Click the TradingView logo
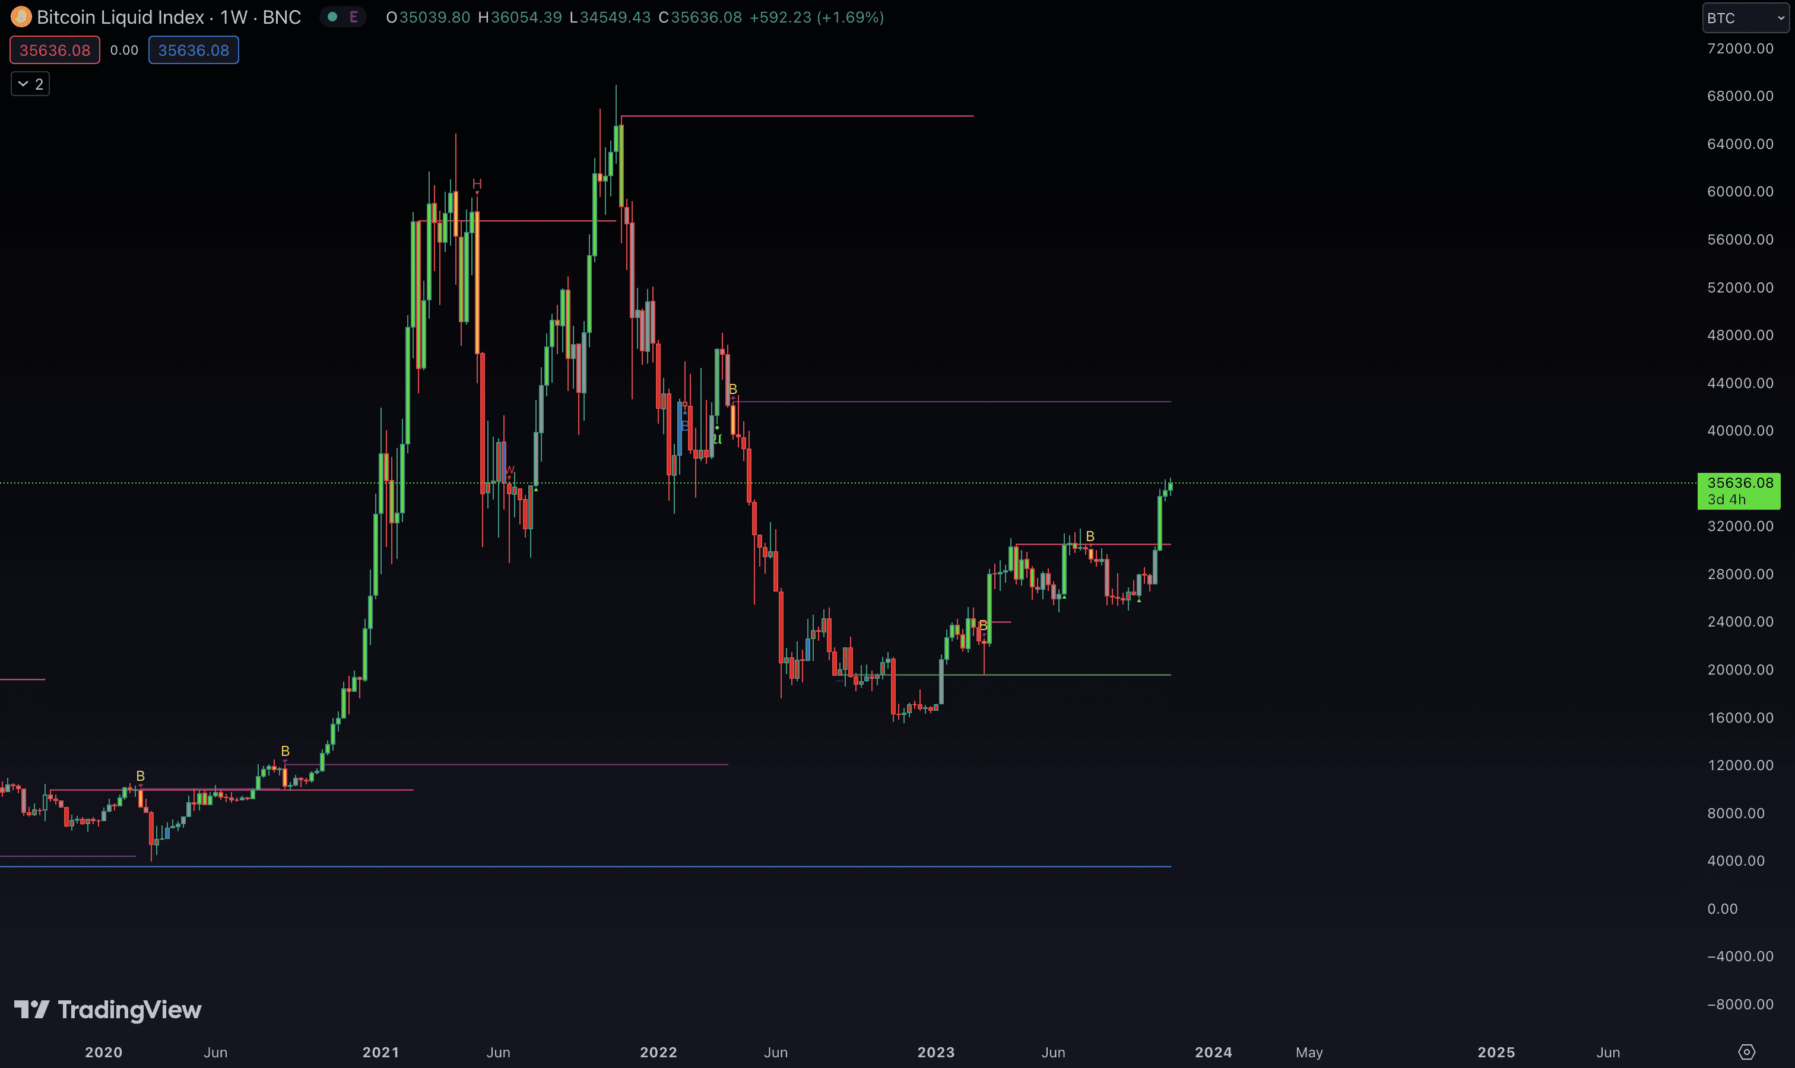This screenshot has height=1068, width=1795. pos(108,1009)
